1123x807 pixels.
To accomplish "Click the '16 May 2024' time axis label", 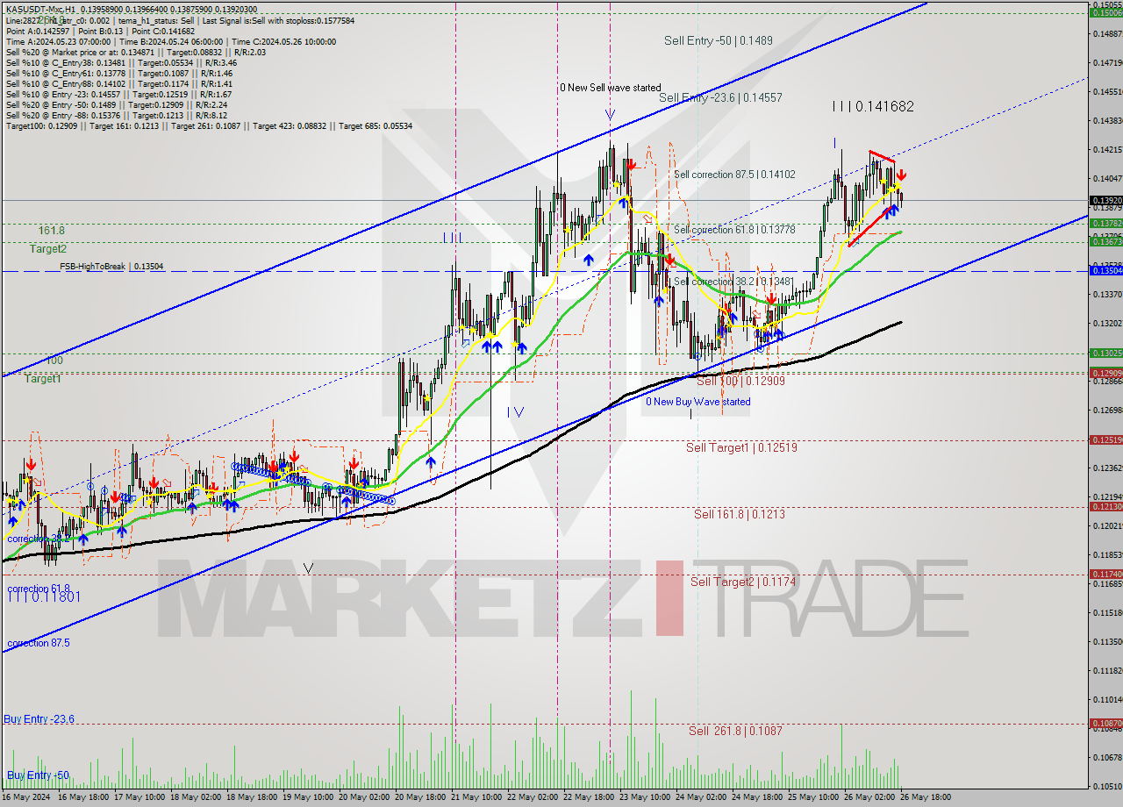I will pos(25,797).
